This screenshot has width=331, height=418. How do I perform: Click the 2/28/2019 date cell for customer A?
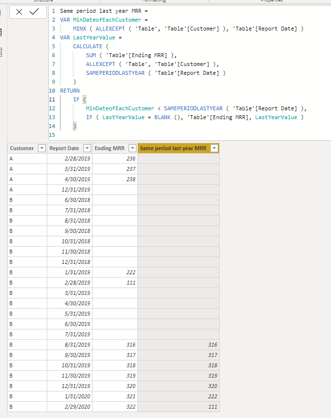coord(69,159)
